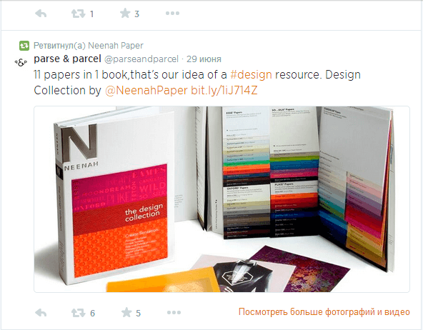The height and width of the screenshot is (330, 423).
Task: Retweet the parse & parcel tweet
Action: 78,313
